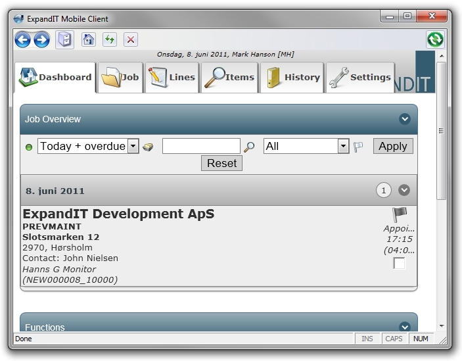Click the Slotsmarken 12 address line
Image resolution: width=462 pixels, height=361 pixels.
click(60, 237)
